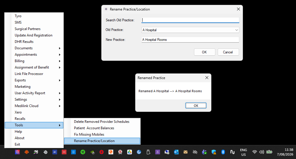Expand the Documents submenu
This screenshot has width=296, height=159.
click(34, 48)
